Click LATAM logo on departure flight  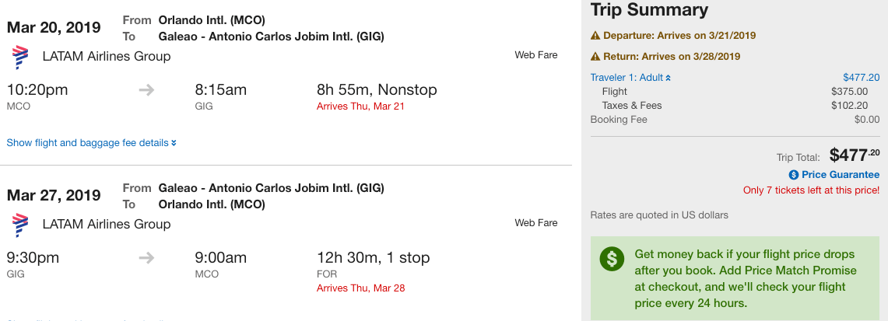(19, 57)
